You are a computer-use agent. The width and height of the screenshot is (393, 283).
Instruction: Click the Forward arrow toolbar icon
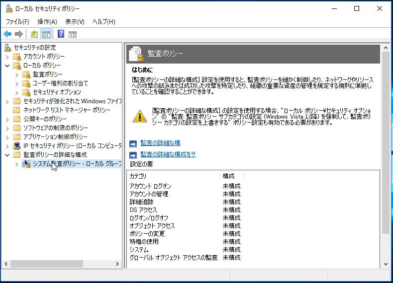(19, 34)
